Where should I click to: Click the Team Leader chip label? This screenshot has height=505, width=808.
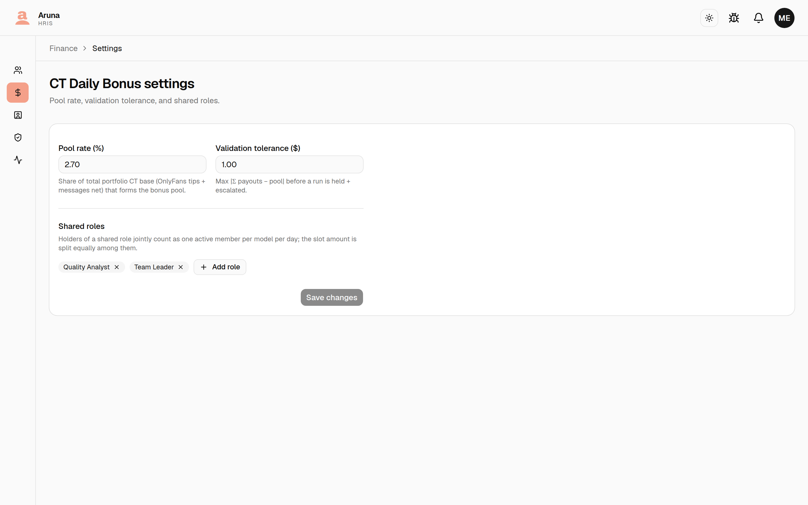pyautogui.click(x=154, y=267)
